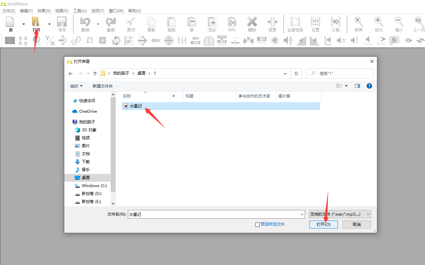Viewport: 425px width, 265px height.
Task: Select the 水星记 audio file
Action: tap(221, 106)
